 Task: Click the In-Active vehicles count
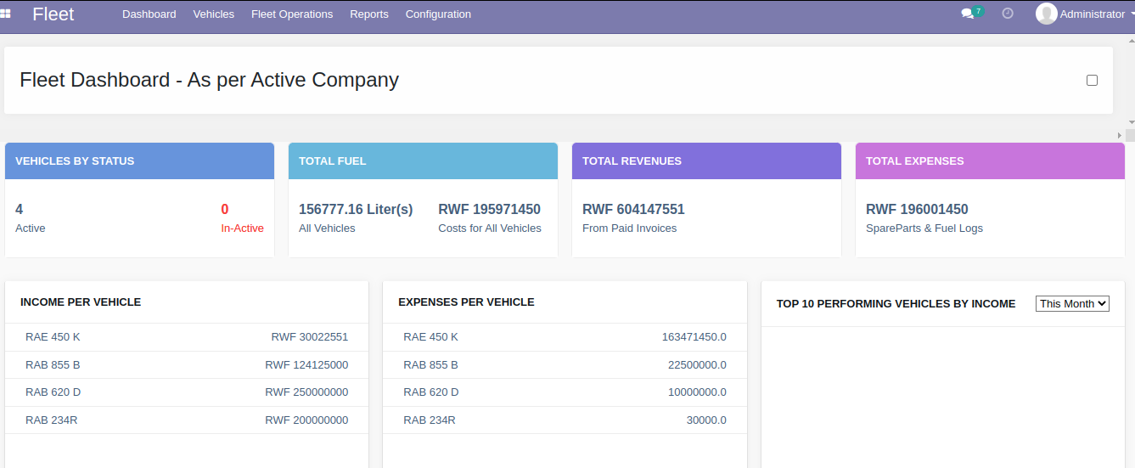point(225,209)
